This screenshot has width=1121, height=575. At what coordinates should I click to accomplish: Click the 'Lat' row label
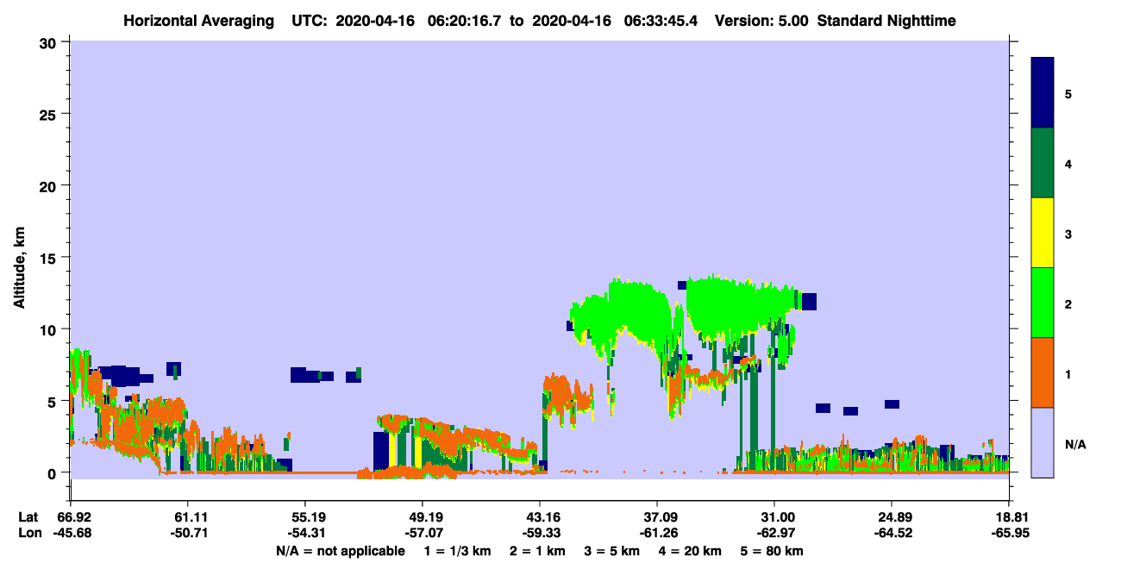tap(28, 517)
